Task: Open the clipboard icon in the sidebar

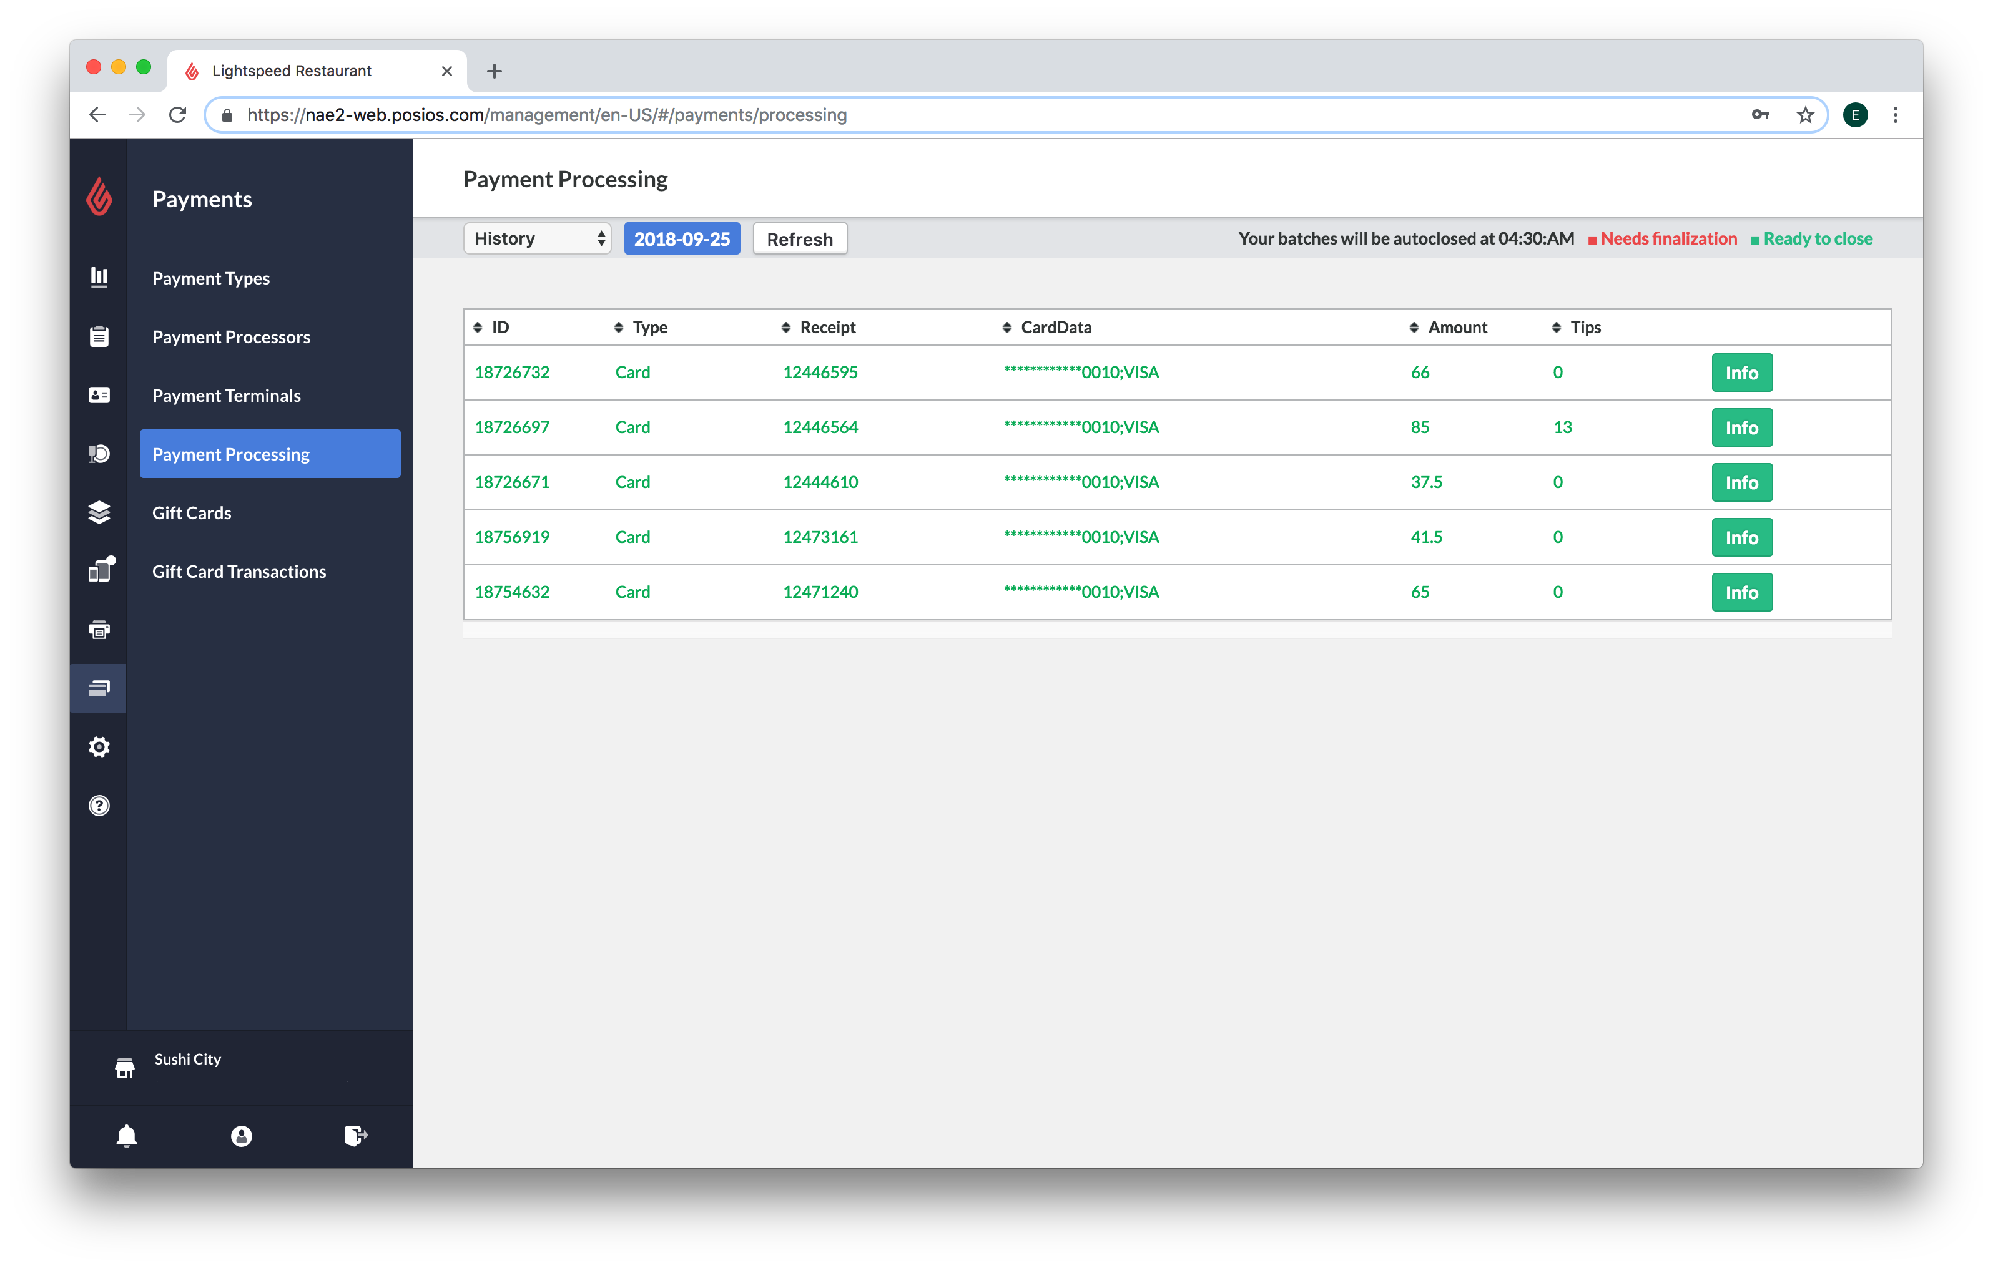Action: click(x=99, y=336)
